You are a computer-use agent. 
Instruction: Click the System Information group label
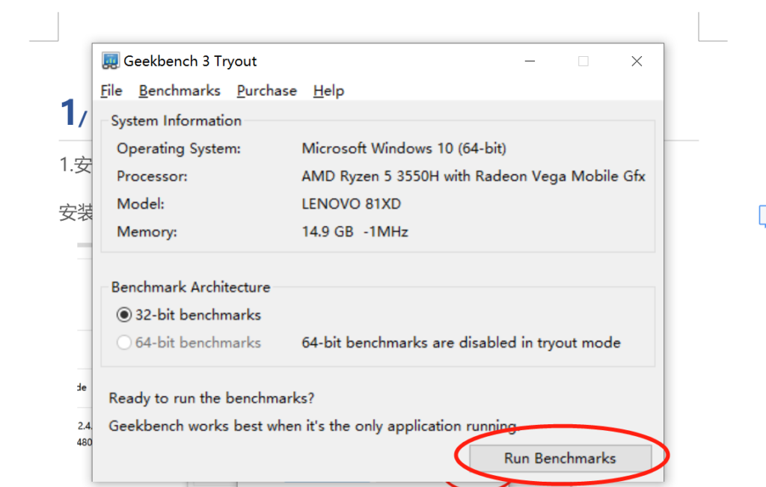click(176, 120)
